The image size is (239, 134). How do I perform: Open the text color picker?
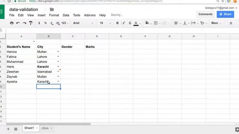pyautogui.click(x=136, y=23)
